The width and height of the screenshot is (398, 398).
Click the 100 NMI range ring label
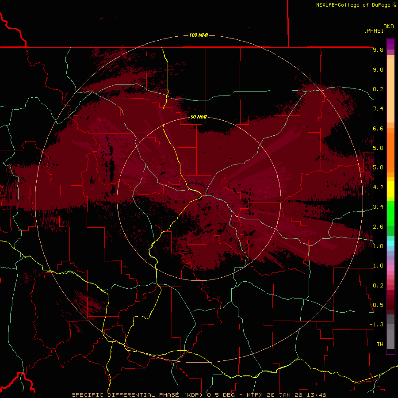(x=199, y=35)
